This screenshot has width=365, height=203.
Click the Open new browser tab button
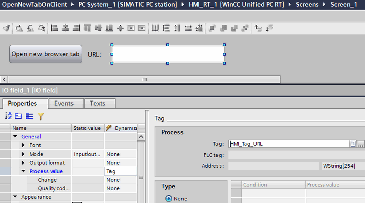point(46,54)
